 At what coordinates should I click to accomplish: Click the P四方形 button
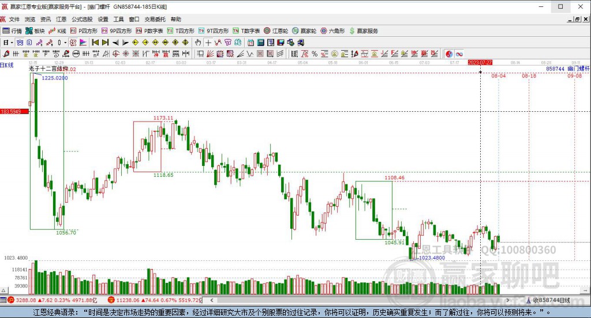[84, 31]
